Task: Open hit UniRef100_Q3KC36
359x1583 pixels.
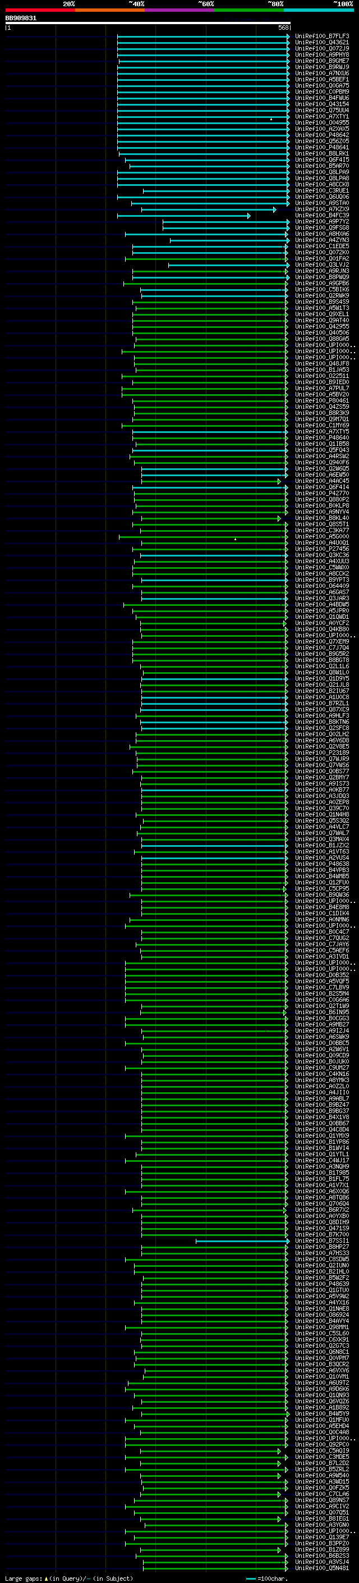Action: click(321, 555)
